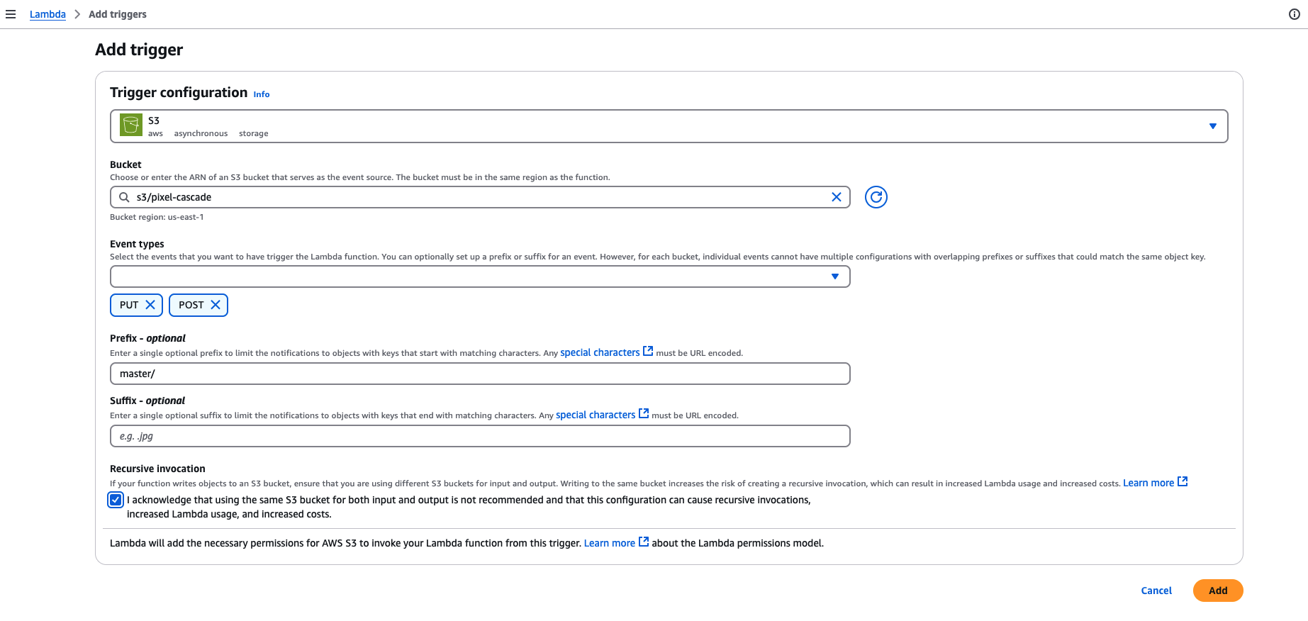Remove the PUT event type
1308x621 pixels.
[150, 305]
